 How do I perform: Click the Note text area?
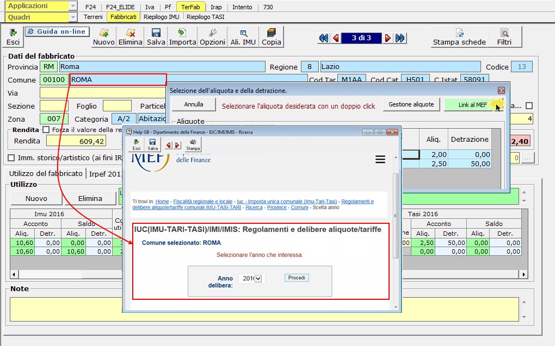(x=264, y=309)
